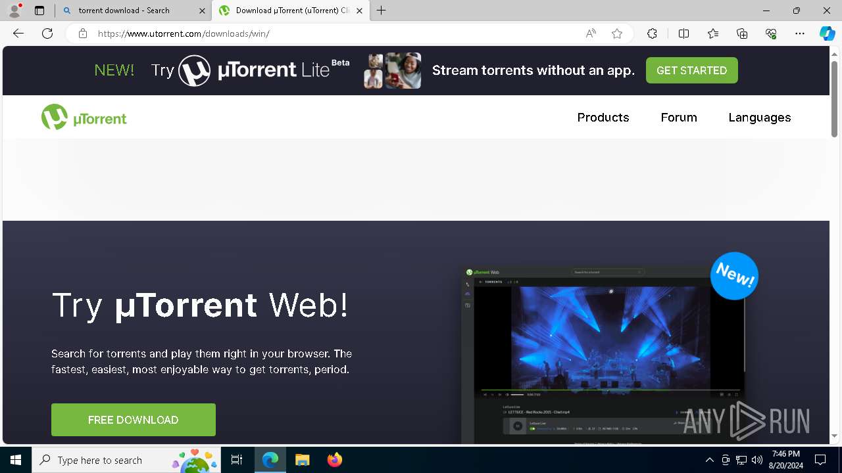Open Tab actions menu icon
Viewport: 842px width, 473px height.
point(39,11)
